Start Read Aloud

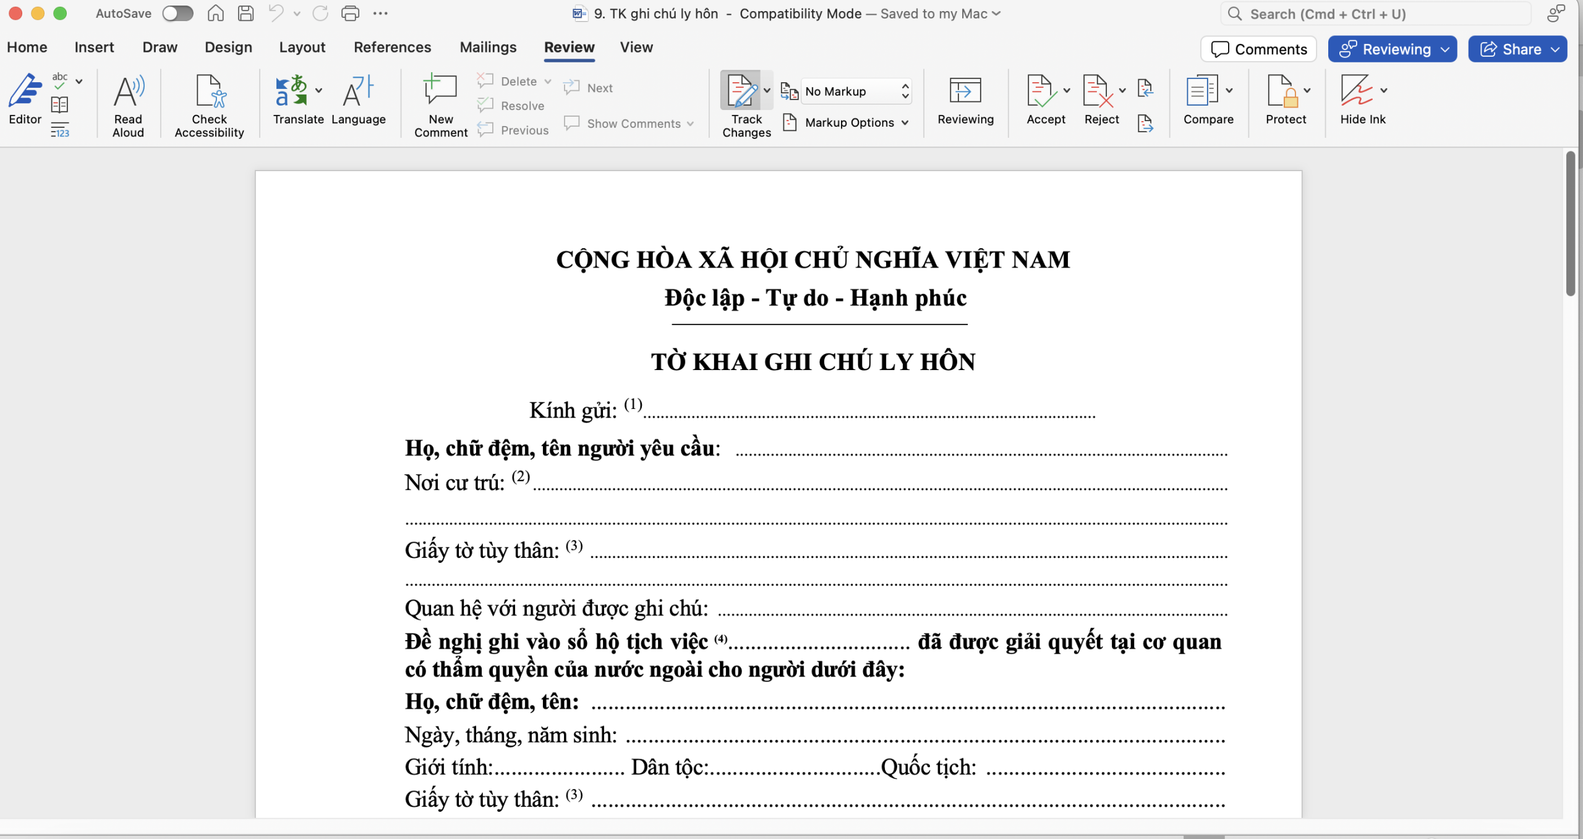[x=128, y=106]
